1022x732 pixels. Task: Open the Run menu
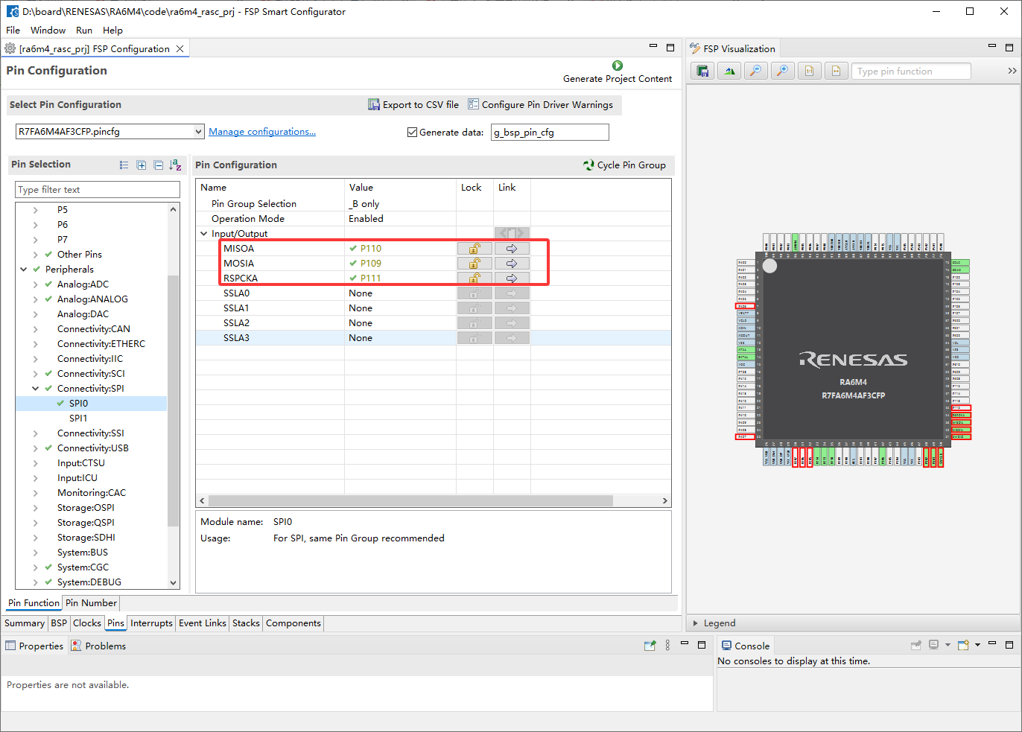[84, 30]
